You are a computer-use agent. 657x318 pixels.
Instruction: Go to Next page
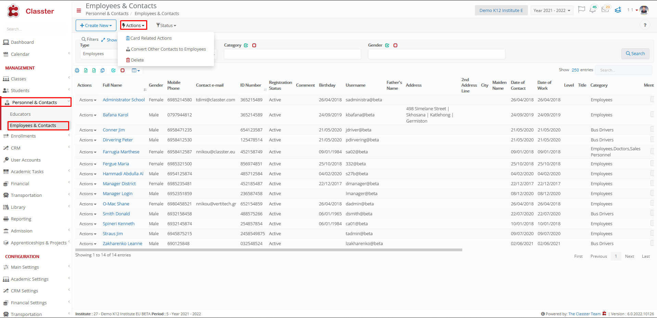tap(629, 256)
